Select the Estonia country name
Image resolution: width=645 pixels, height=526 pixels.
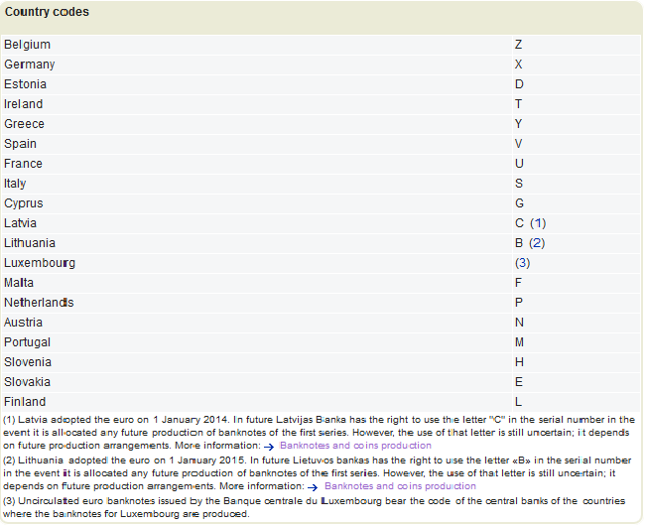tap(25, 84)
